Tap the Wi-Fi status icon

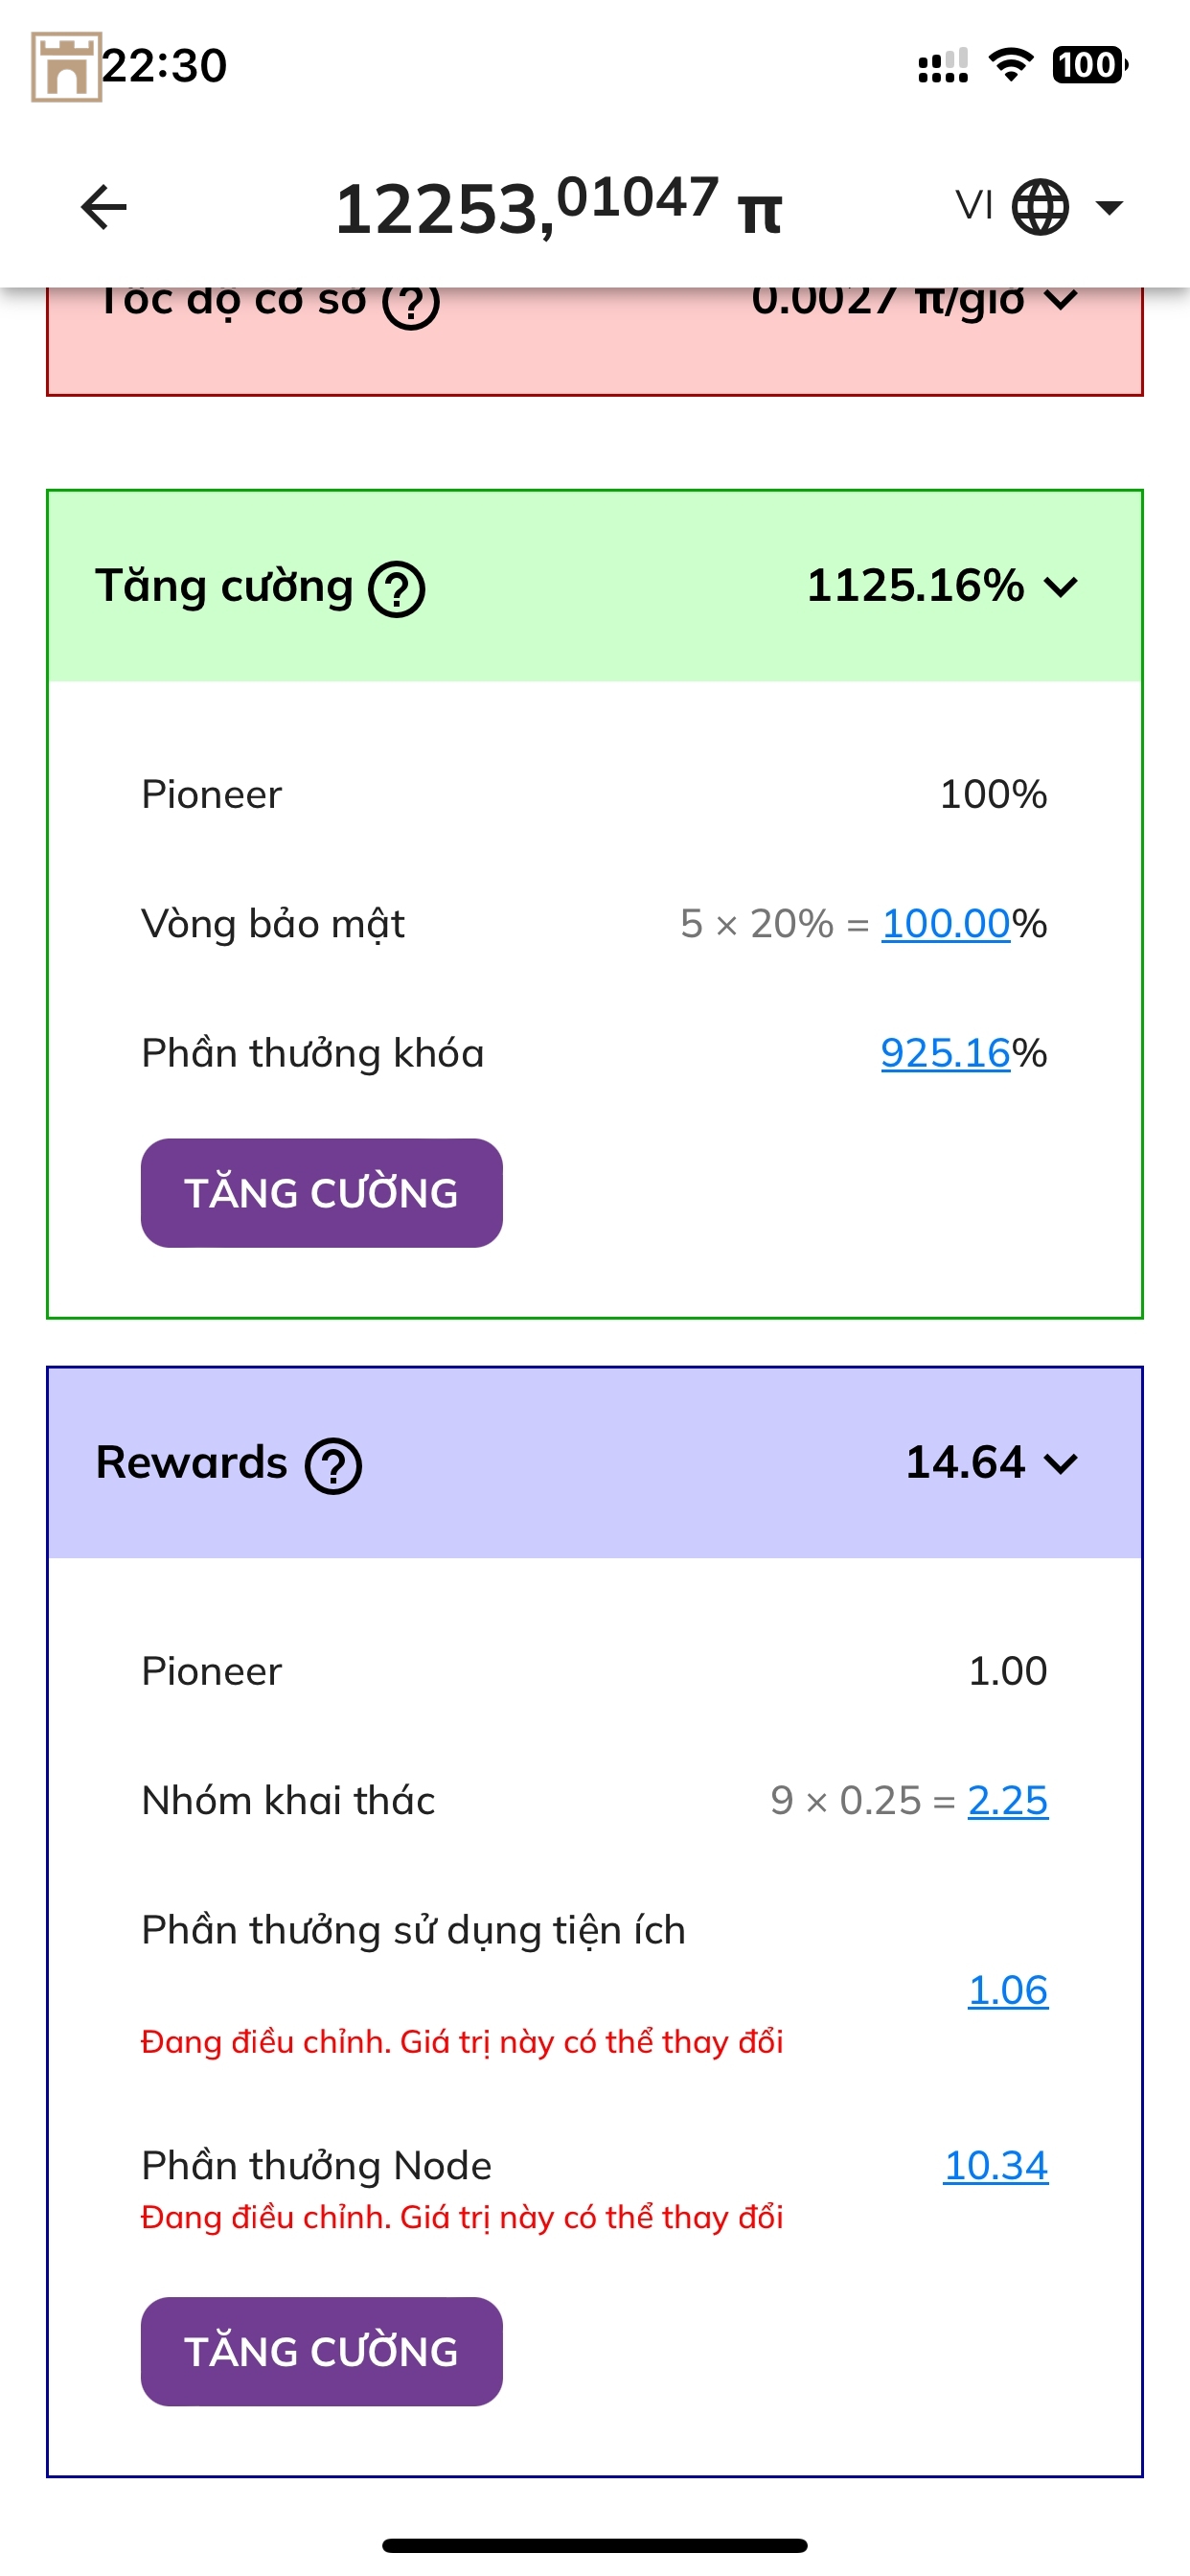1010,66
